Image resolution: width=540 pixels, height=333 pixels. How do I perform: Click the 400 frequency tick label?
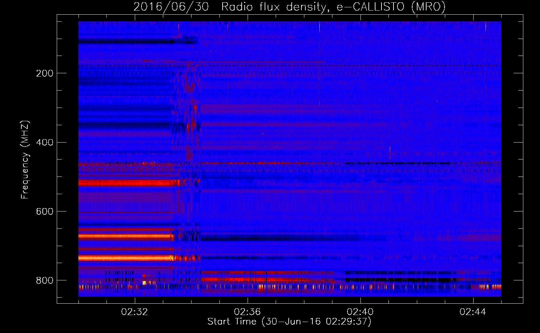click(45, 143)
